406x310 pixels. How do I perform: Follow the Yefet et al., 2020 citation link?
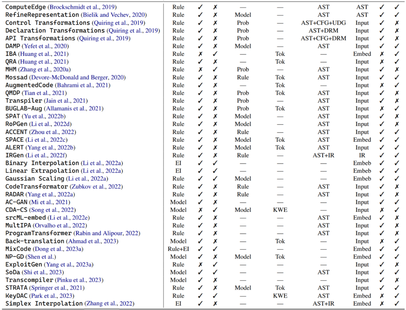45,46
